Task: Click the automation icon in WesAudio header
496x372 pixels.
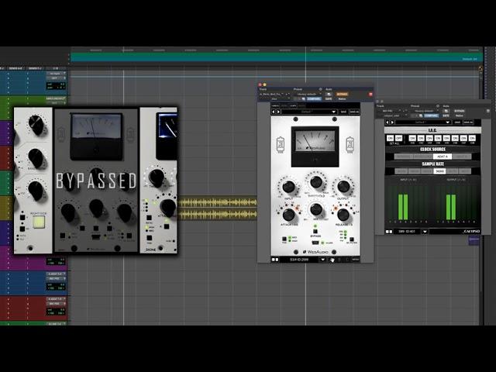Action: (x=329, y=94)
